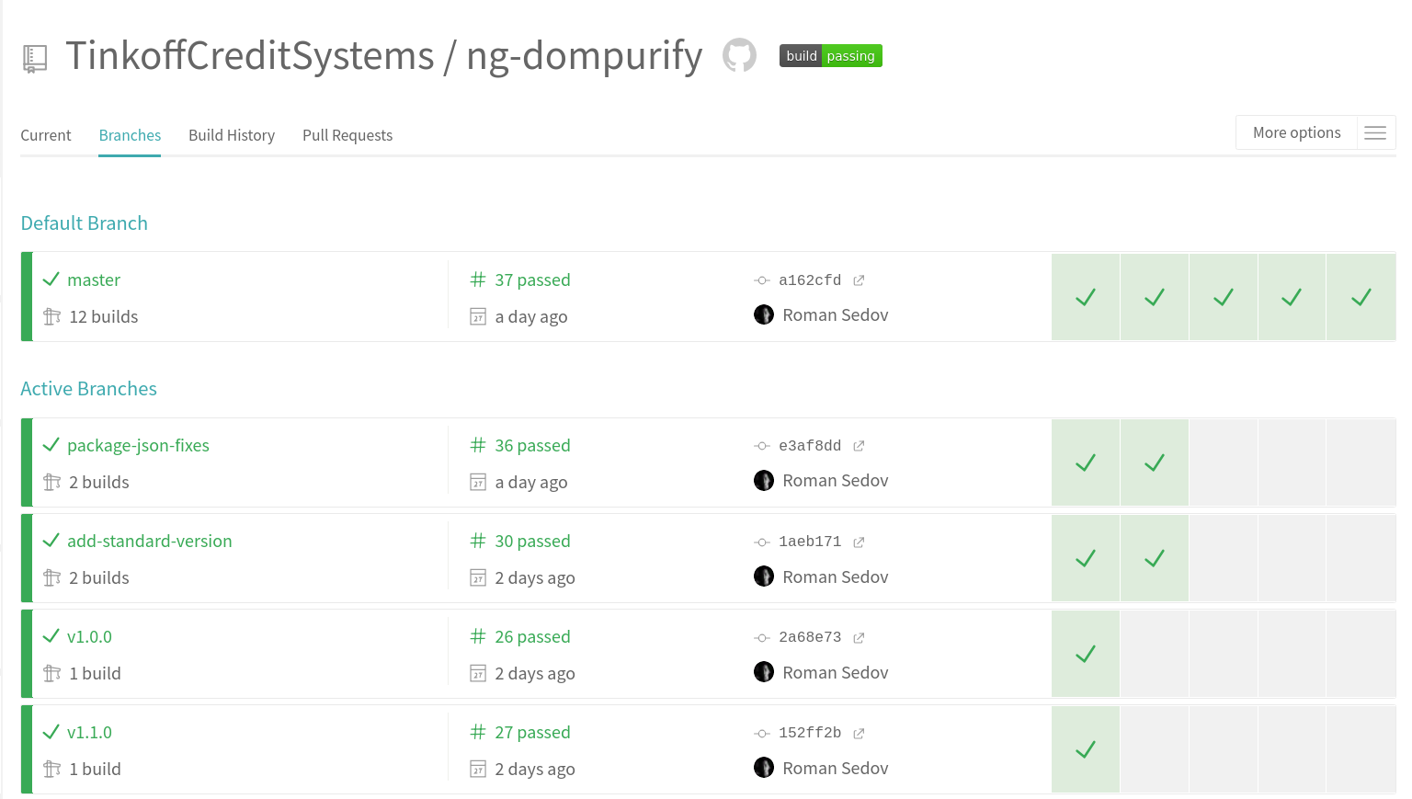Viewport: 1412px width, 799px height.
Task: Open commit e3af8dd
Action: (810, 446)
